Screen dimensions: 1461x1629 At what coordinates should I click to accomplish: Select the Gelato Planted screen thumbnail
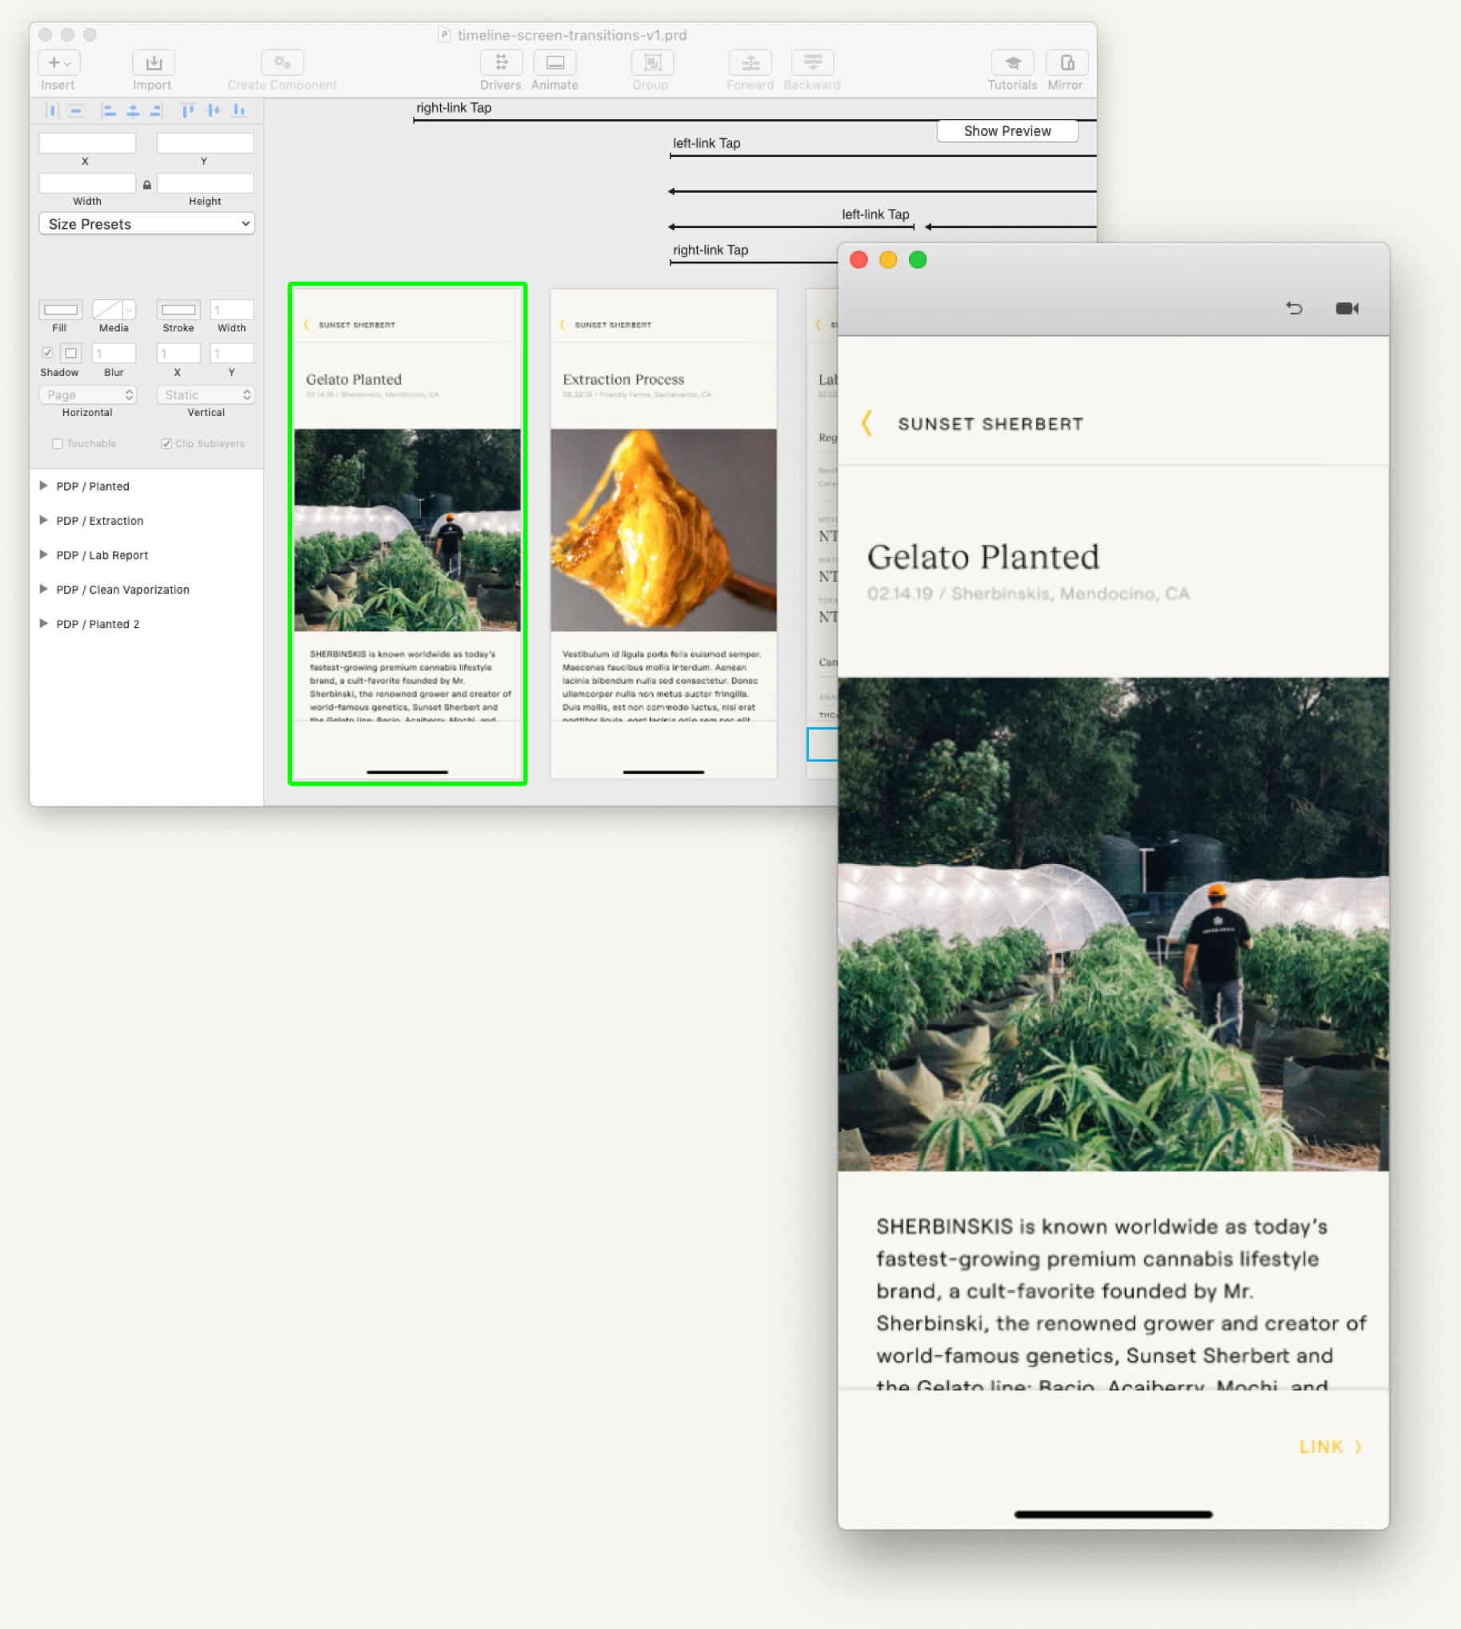(x=408, y=533)
